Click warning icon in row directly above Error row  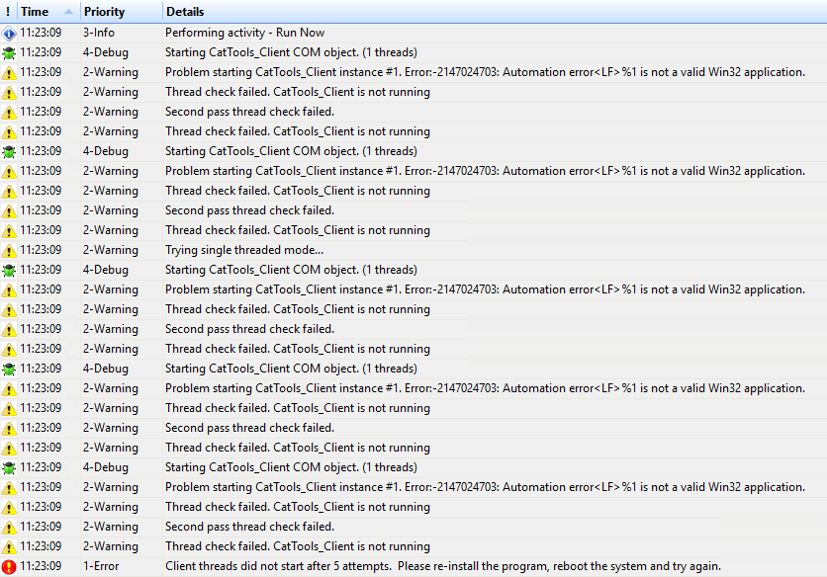pos(9,547)
